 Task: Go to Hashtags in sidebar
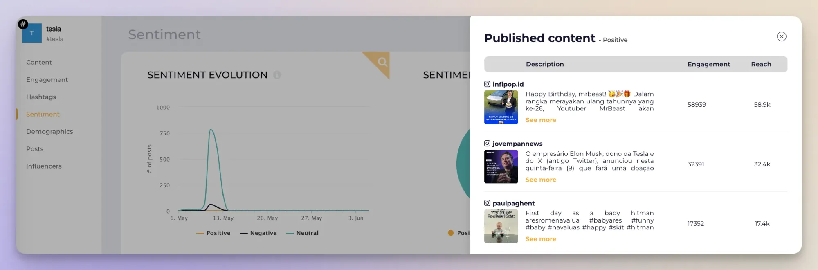point(41,97)
